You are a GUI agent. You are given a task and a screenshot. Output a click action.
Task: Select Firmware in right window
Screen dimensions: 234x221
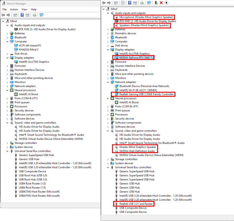[121, 62]
